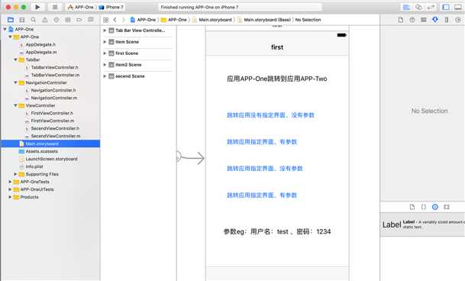The height and width of the screenshot is (281, 465).
Task: Expand the second Scene outline row
Action: [105, 76]
